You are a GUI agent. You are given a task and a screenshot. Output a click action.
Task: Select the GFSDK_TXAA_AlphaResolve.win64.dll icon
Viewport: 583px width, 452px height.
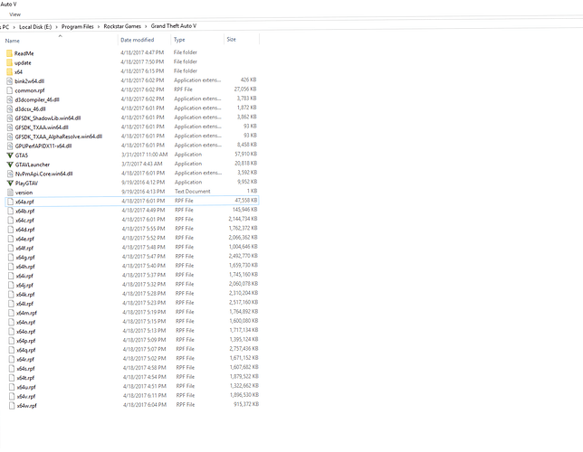click(x=10, y=137)
